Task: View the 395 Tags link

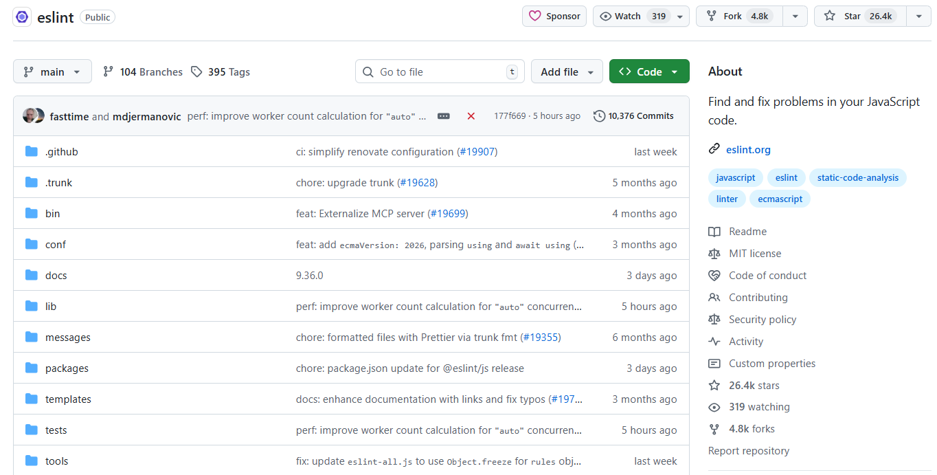Action: pos(221,71)
